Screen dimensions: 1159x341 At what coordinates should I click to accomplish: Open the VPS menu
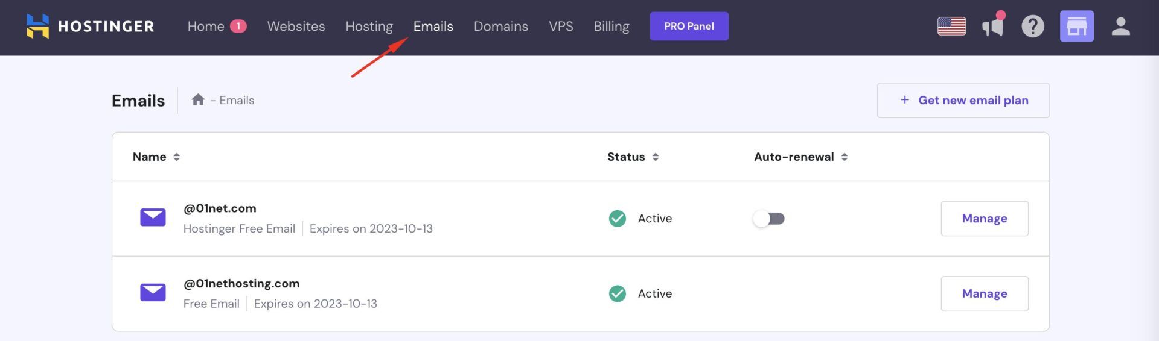(561, 26)
